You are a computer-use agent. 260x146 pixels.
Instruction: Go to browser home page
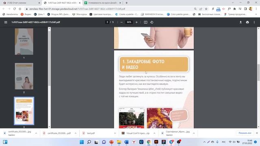pos(20,9)
